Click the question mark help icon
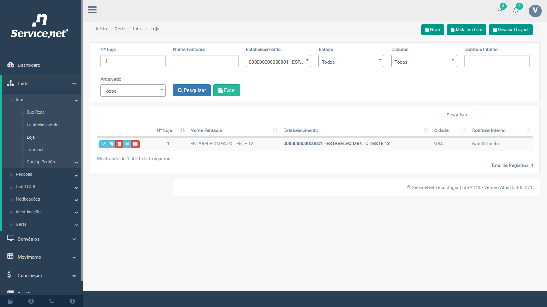Viewport: 547px width, 307px height. (31, 301)
